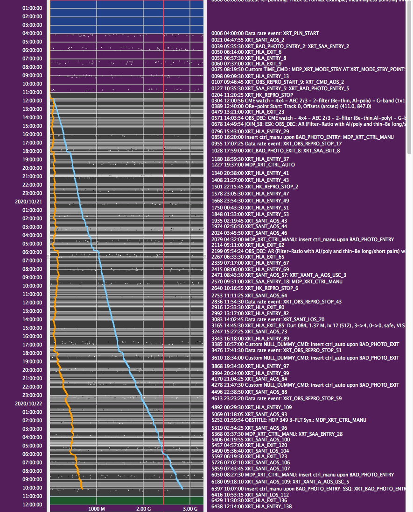413x512 pixels.
Task: Click the blue block at top of timeline
Action: click(x=126, y=17)
